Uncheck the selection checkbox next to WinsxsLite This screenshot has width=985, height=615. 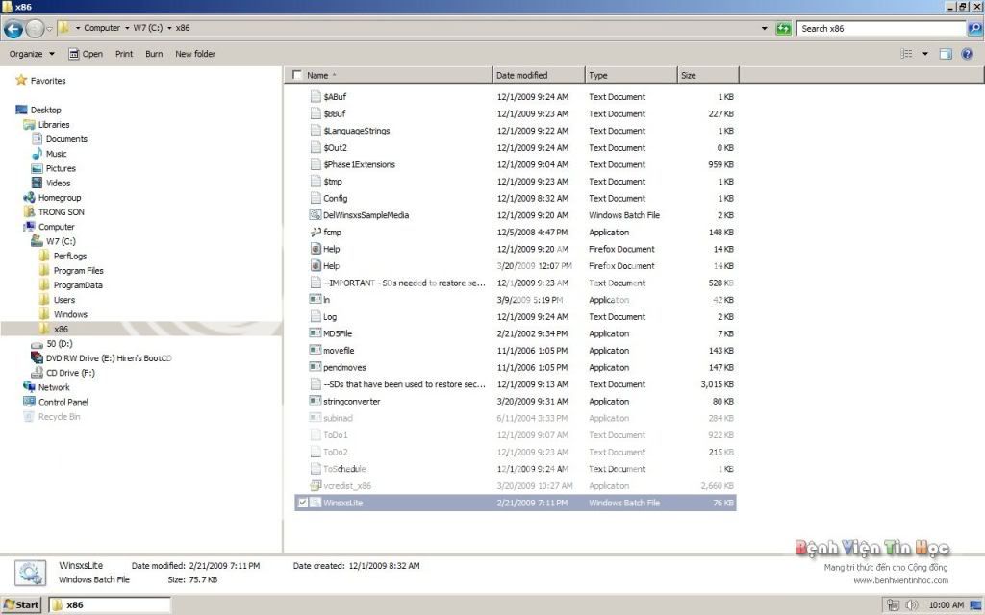click(302, 503)
